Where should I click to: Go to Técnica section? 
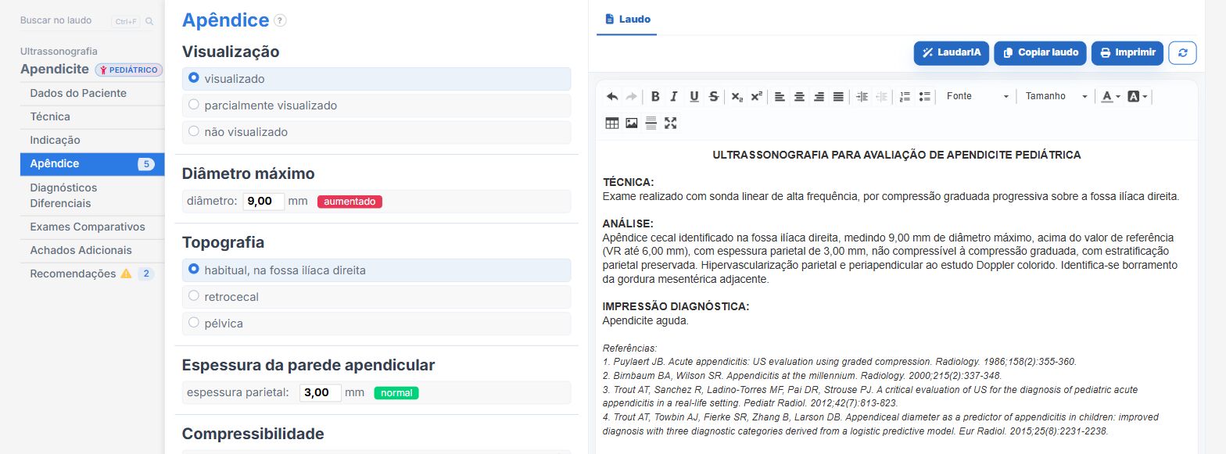tap(92, 117)
